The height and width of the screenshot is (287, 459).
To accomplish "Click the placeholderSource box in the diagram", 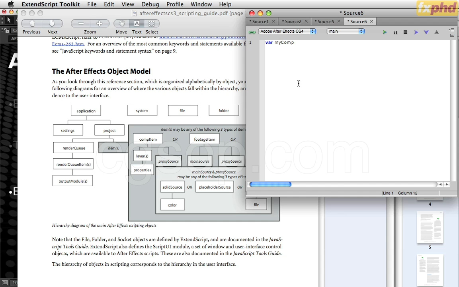I will pyautogui.click(x=215, y=187).
